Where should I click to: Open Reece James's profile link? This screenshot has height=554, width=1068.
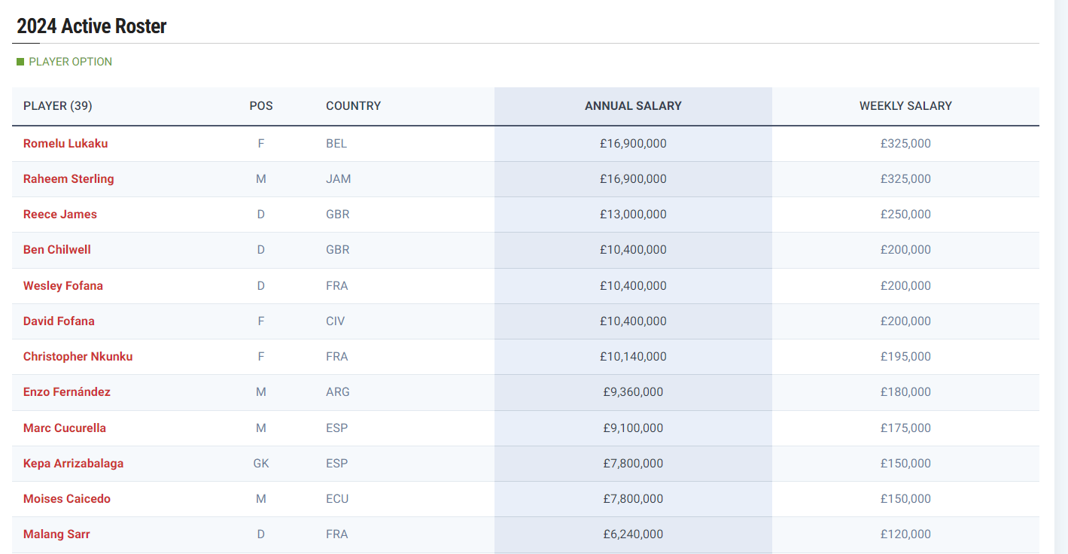(x=60, y=215)
